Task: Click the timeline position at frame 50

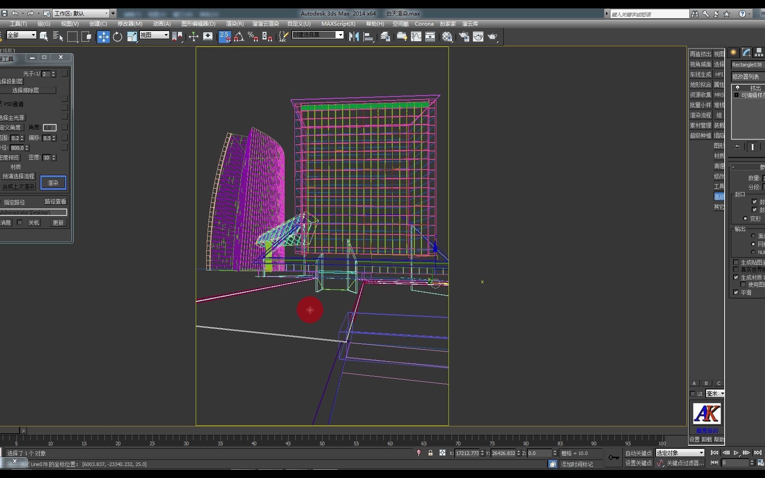Action: tap(322, 441)
